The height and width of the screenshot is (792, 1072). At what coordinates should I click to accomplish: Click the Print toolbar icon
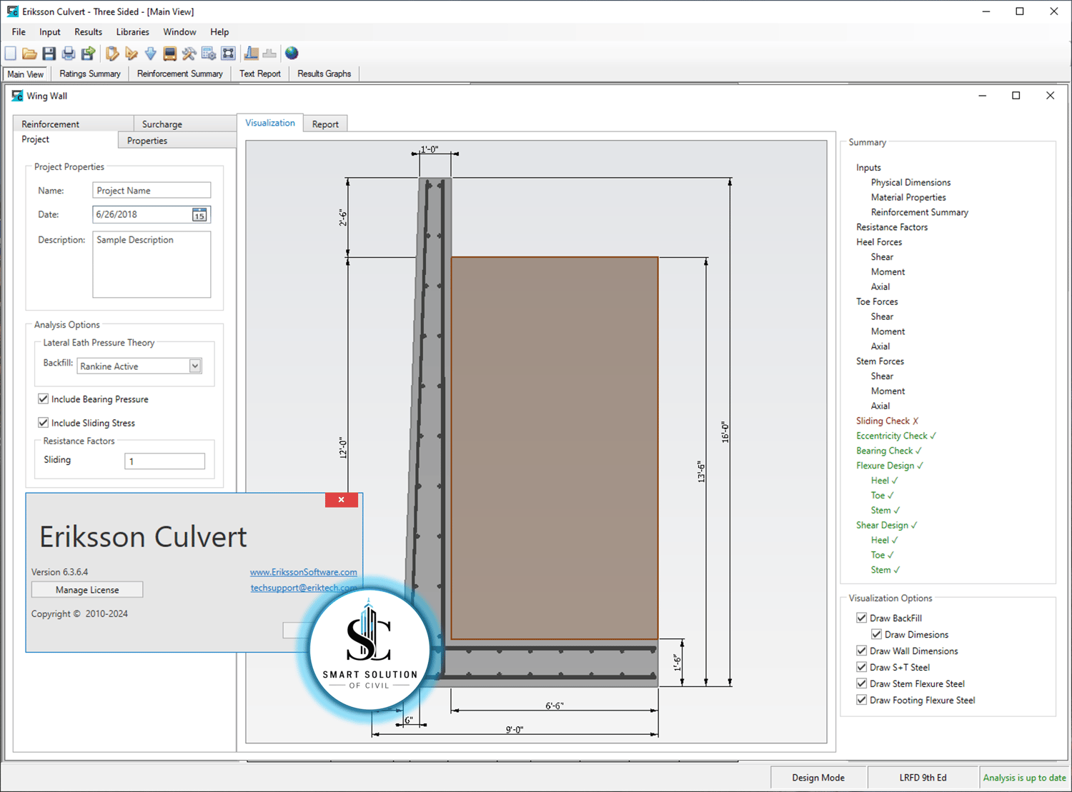[69, 54]
